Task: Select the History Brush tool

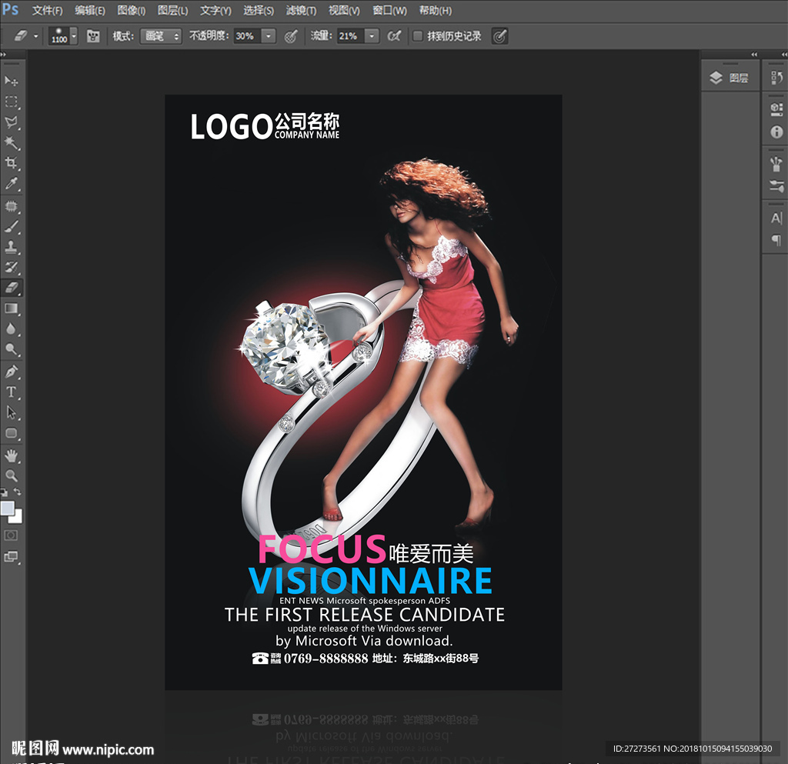Action: [11, 267]
